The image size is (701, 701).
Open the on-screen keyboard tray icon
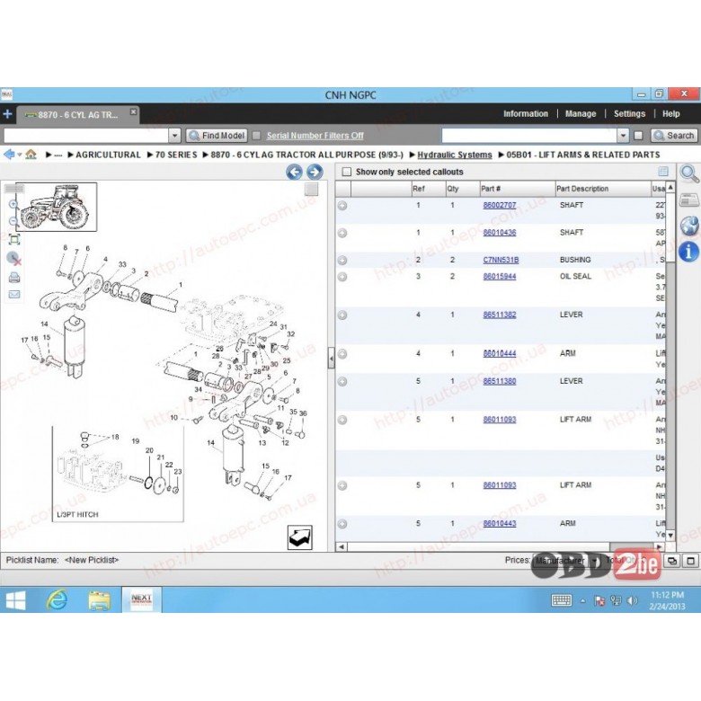coord(562,600)
